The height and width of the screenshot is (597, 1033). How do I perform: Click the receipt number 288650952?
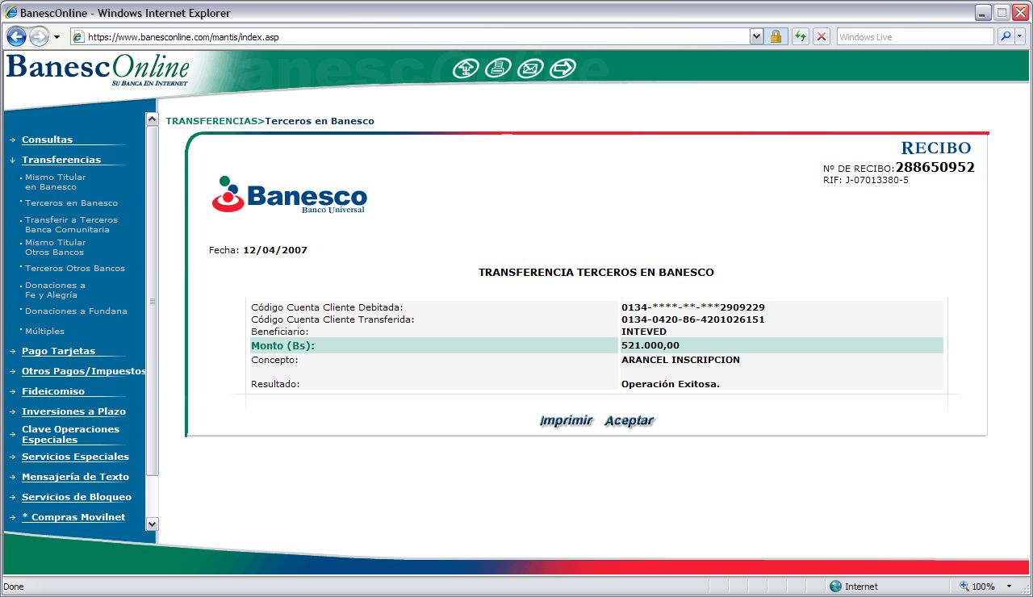pos(935,168)
